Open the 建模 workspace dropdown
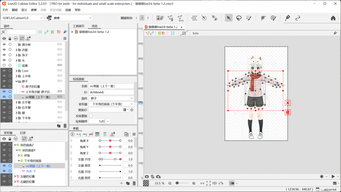The width and height of the screenshot is (341, 192). coord(69,18)
